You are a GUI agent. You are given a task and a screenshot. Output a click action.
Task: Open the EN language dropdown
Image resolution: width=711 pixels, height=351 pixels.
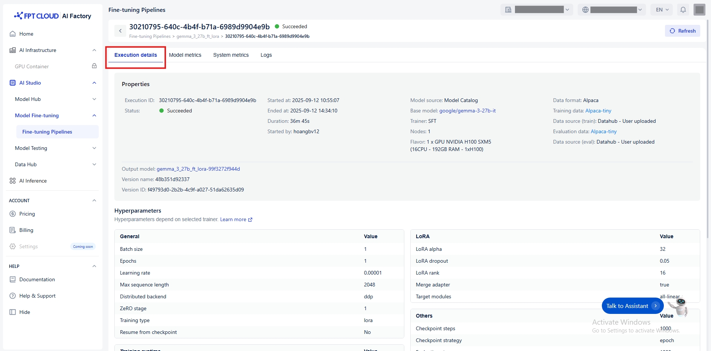[662, 10]
